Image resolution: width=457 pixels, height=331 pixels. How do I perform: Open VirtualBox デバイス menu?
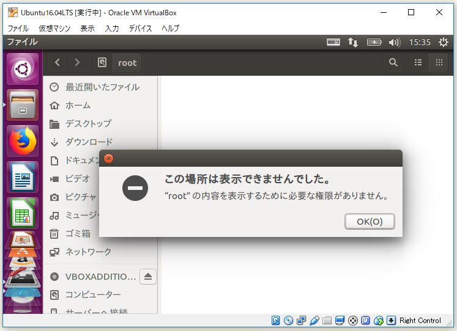[140, 28]
